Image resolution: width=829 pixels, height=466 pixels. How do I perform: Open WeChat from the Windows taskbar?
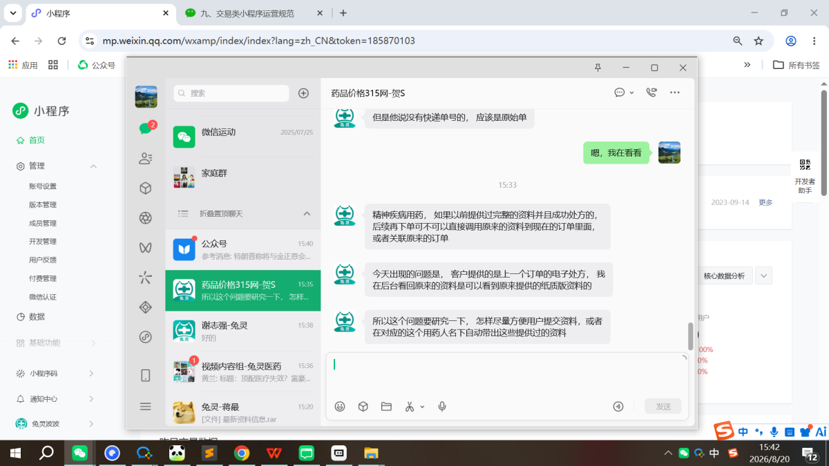79,453
